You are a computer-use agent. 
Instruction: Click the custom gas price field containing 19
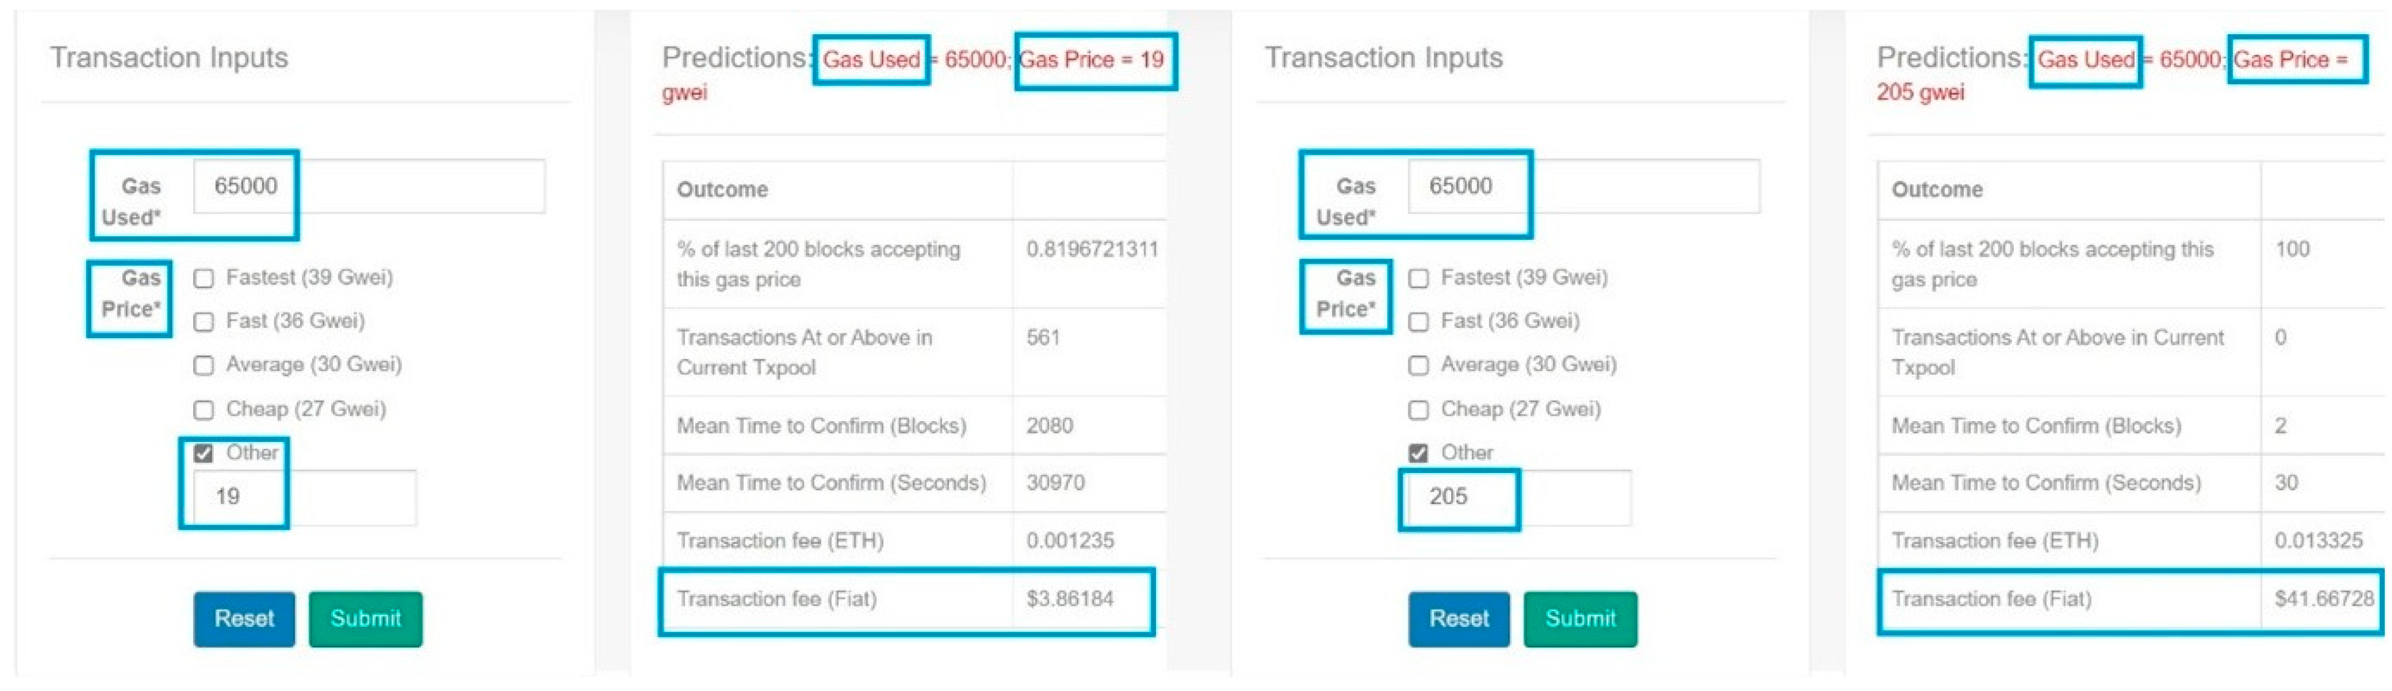click(x=304, y=497)
